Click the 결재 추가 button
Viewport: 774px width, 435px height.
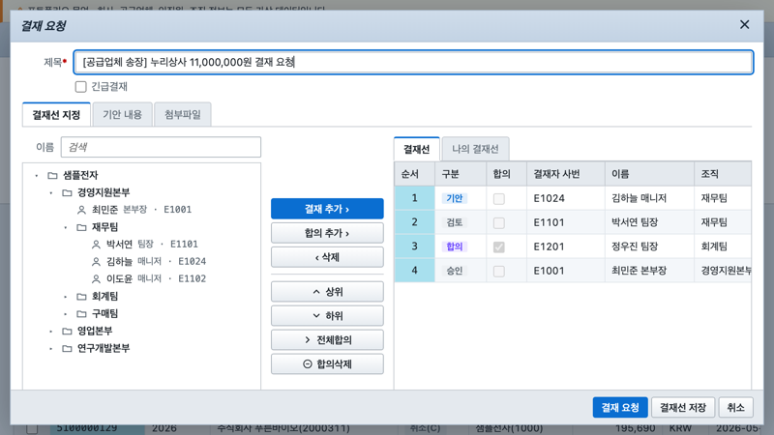[x=327, y=209]
